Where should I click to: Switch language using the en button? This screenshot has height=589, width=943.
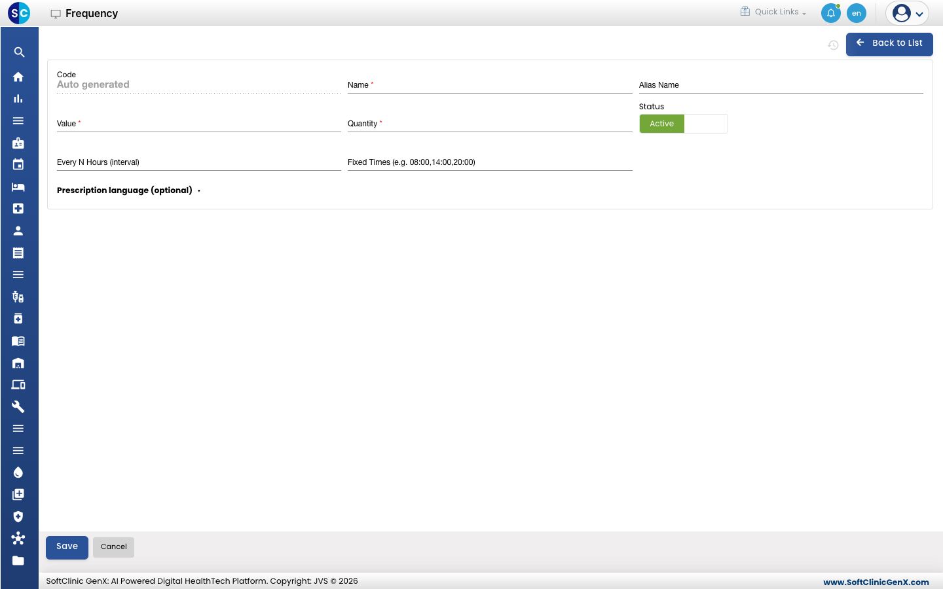point(857,13)
